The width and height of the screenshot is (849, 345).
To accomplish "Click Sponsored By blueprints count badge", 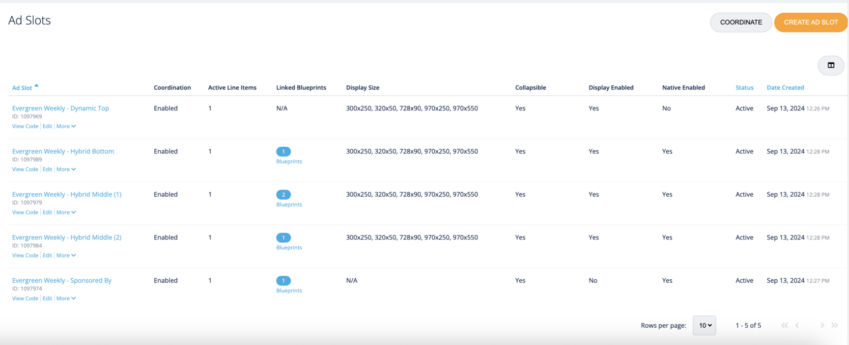I will (283, 281).
